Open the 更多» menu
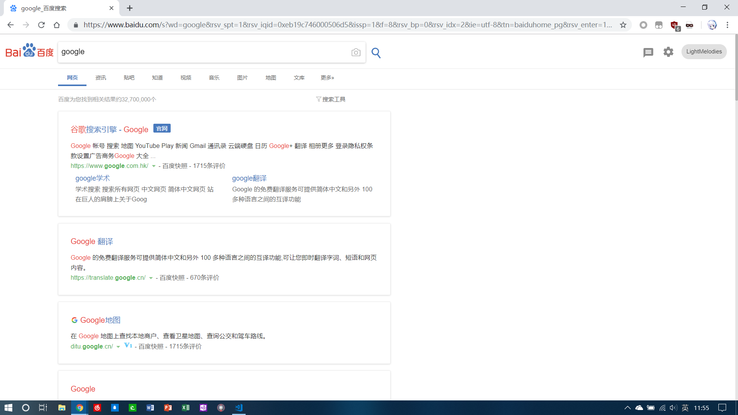This screenshot has height=415, width=738. coord(327,77)
